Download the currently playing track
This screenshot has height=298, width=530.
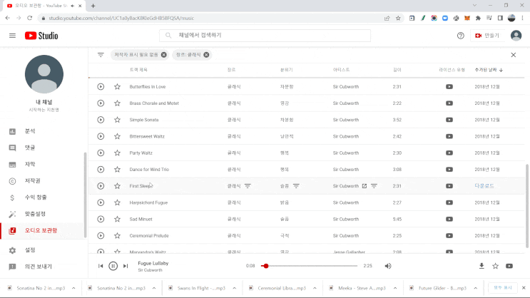tap(481, 266)
